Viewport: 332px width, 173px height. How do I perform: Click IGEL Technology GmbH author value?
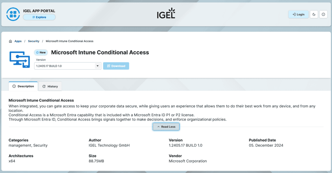[109, 145]
